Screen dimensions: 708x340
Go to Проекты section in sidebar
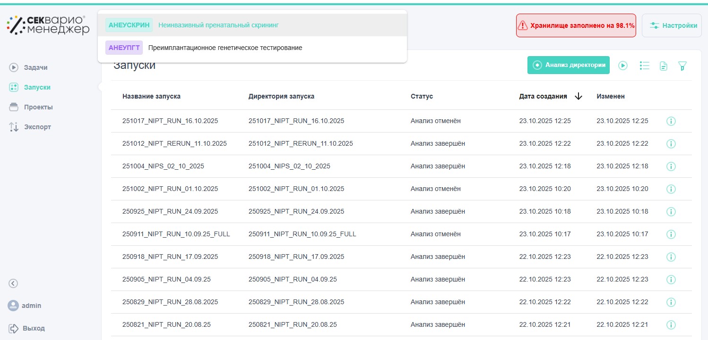click(38, 107)
